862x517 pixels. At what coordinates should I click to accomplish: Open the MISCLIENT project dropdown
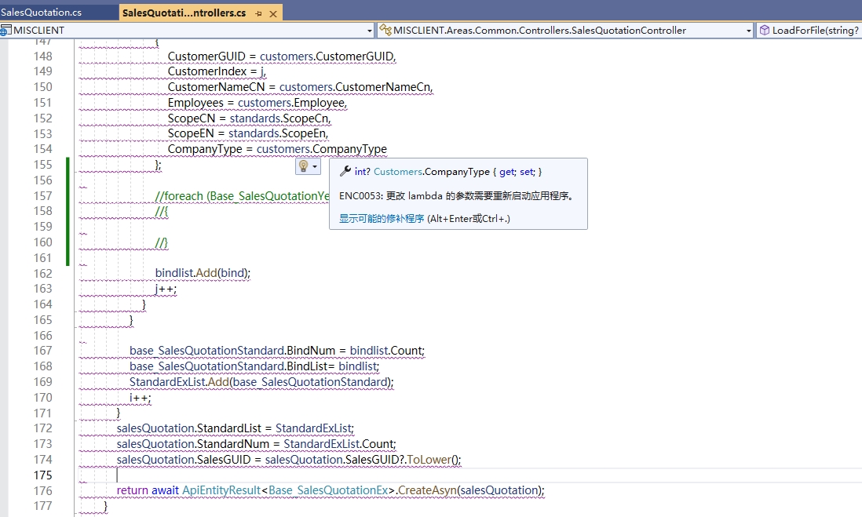point(369,30)
